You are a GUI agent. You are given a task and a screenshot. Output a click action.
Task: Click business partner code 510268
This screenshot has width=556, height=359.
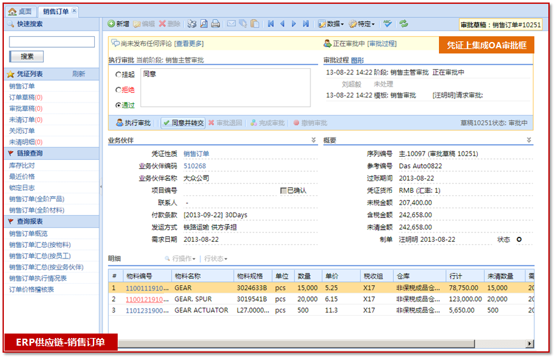pyautogui.click(x=194, y=166)
